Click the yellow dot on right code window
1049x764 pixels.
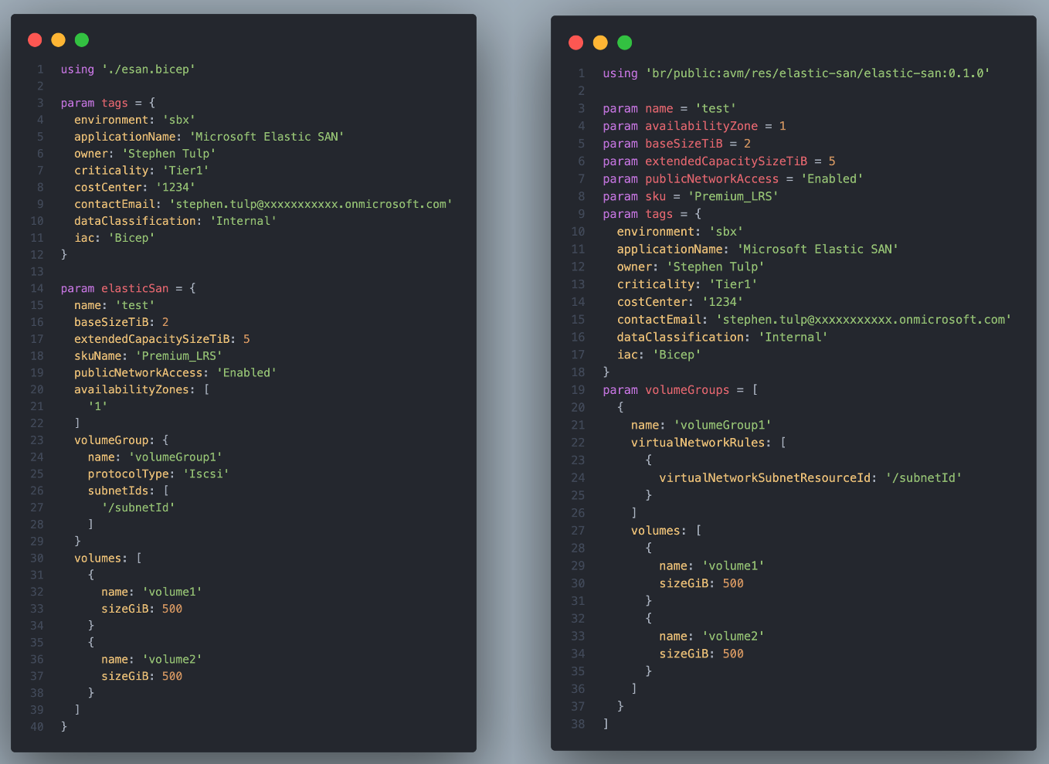[600, 42]
